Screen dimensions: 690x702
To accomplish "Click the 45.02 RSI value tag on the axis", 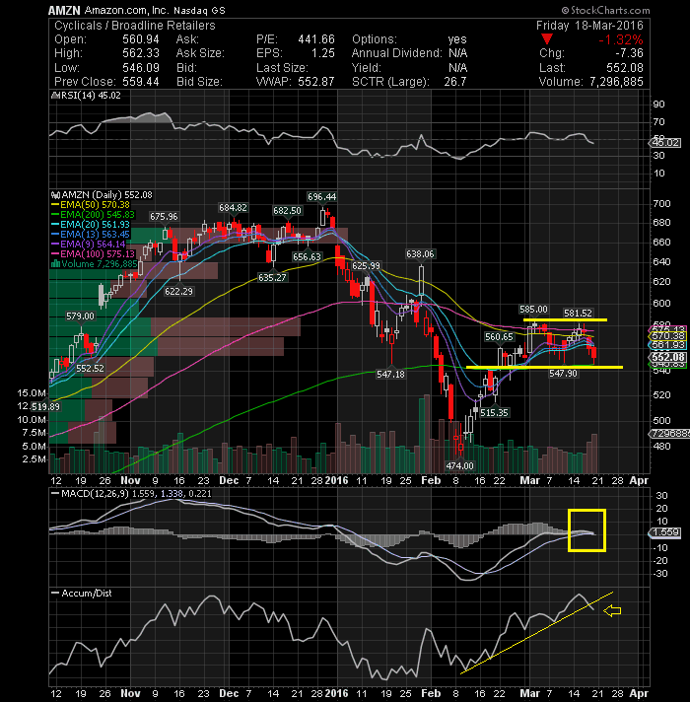I will tap(665, 143).
